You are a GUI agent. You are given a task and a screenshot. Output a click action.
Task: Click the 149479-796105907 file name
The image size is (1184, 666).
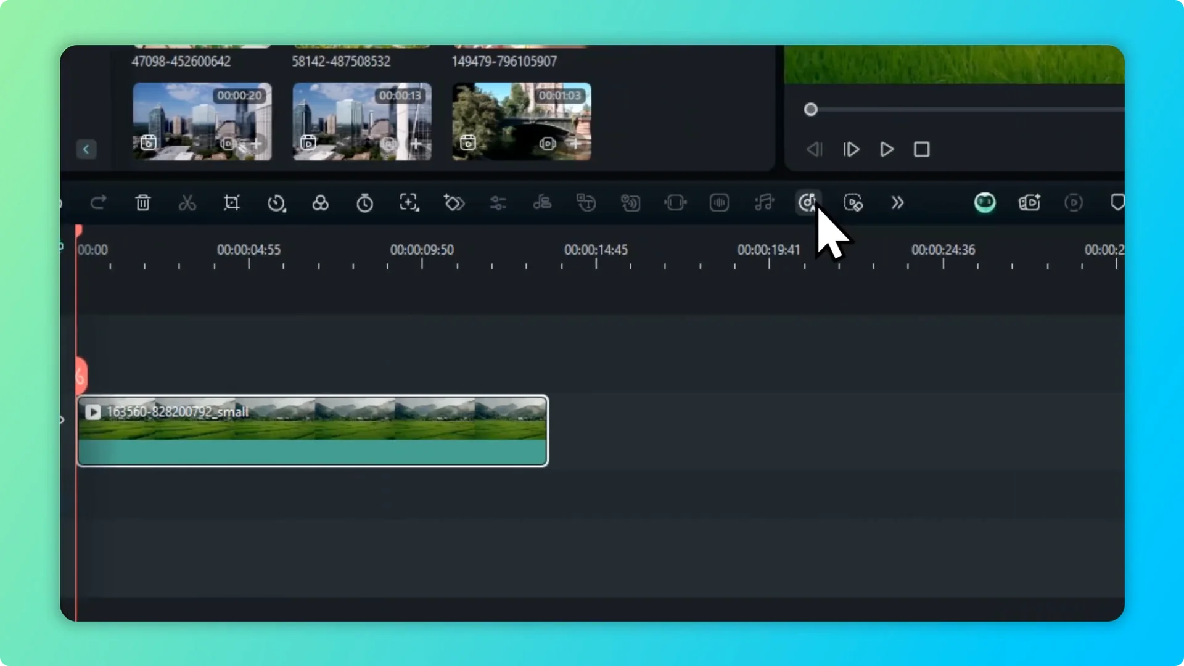(x=504, y=62)
